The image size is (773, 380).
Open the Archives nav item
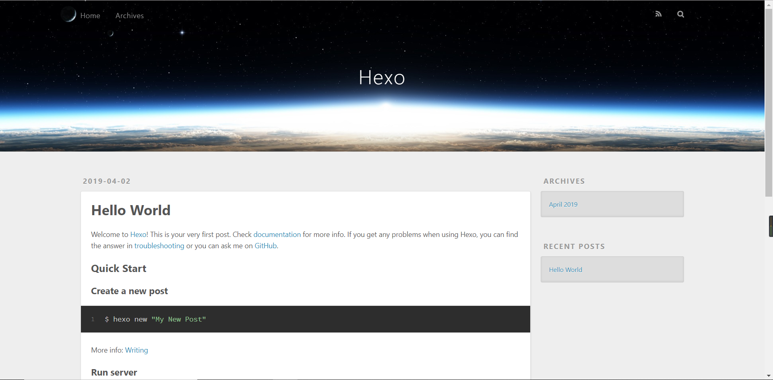[129, 16]
